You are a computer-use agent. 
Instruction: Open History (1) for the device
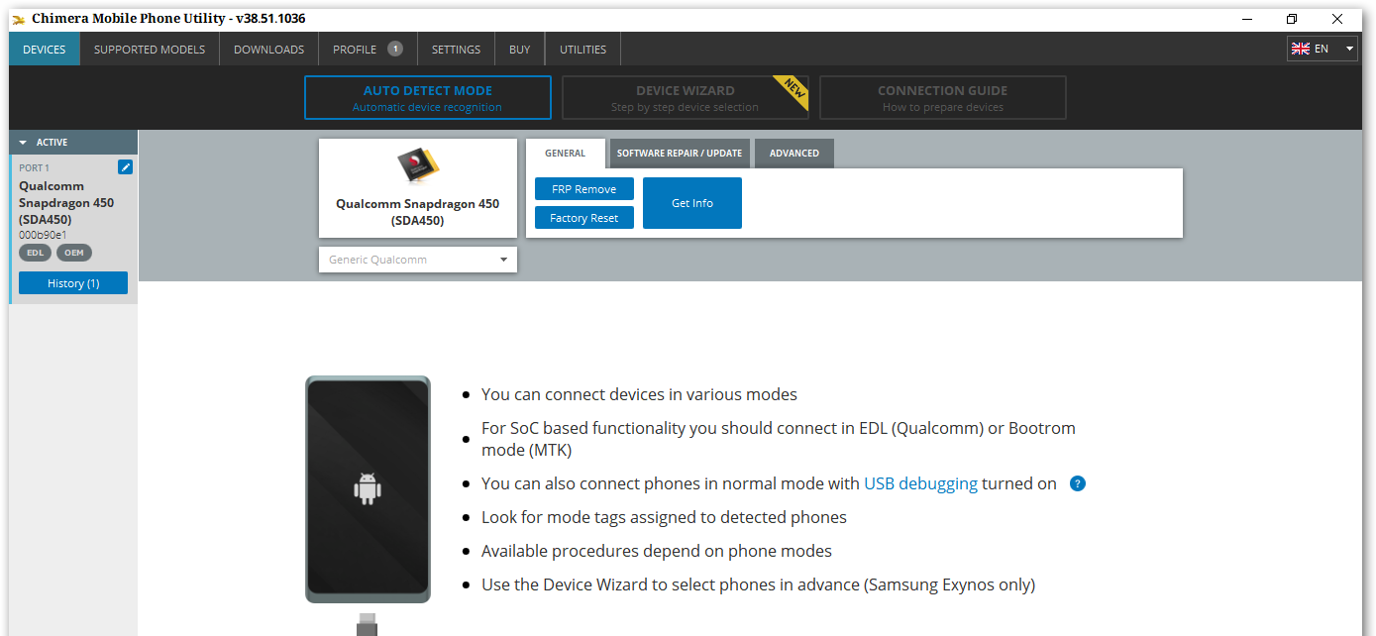(x=73, y=283)
